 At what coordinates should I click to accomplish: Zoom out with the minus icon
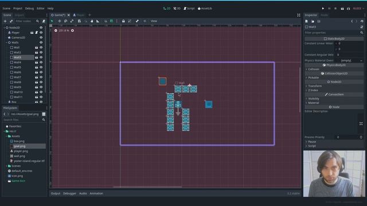click(x=56, y=30)
